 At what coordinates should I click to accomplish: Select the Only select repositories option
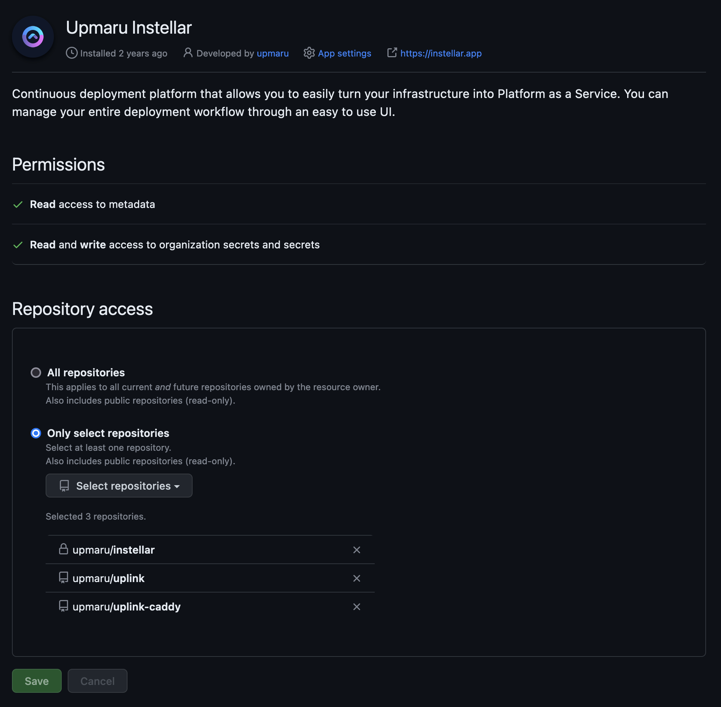coord(36,433)
